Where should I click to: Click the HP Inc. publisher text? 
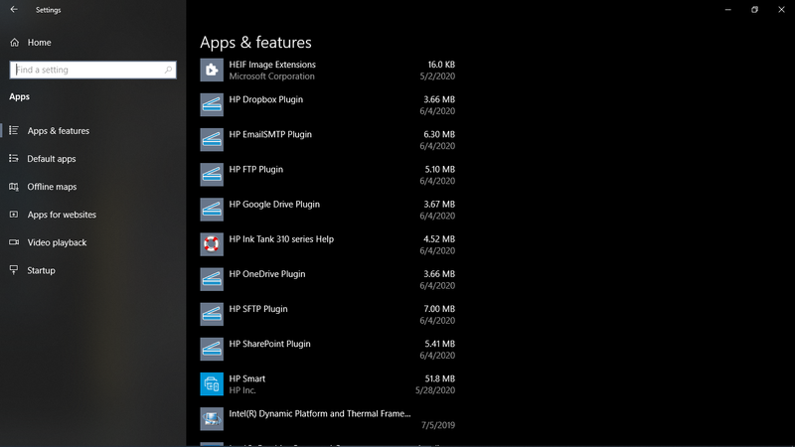(x=242, y=390)
